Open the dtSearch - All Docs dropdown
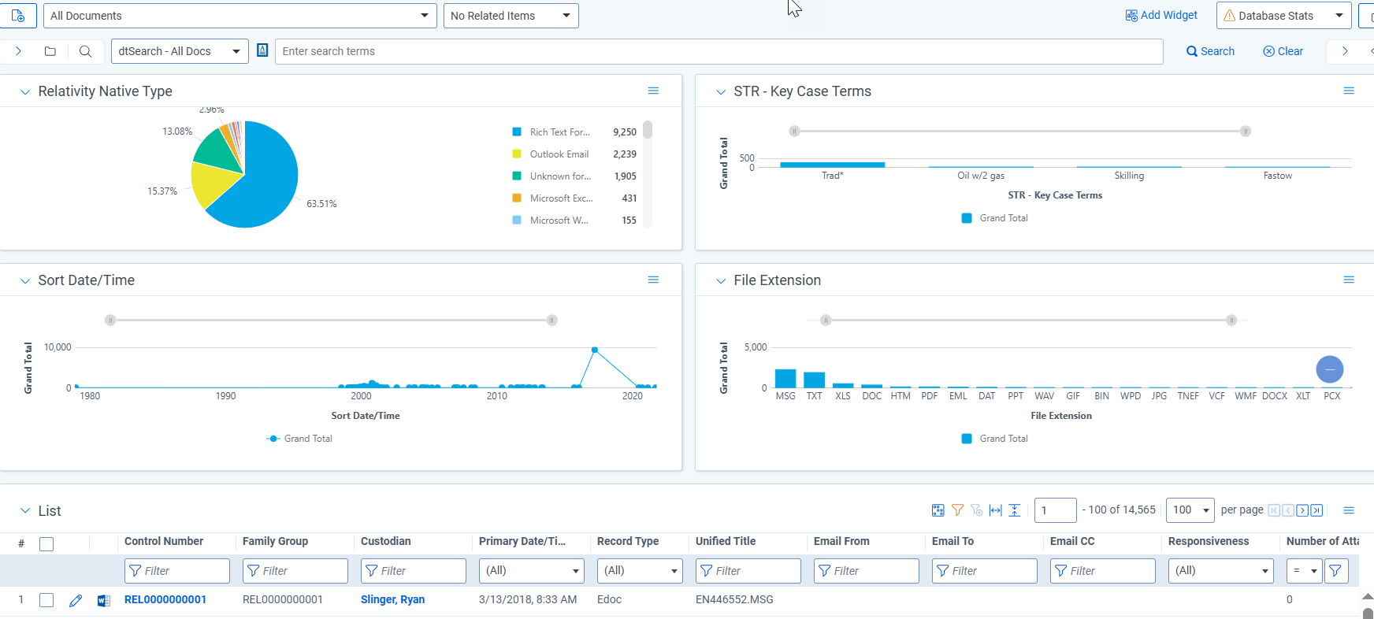Screen dimensions: 1374x619 click(x=180, y=51)
